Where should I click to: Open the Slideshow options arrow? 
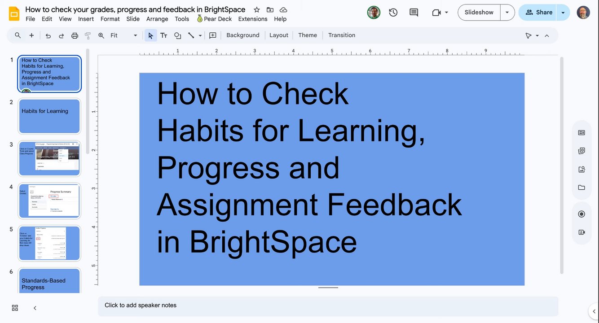tap(507, 13)
